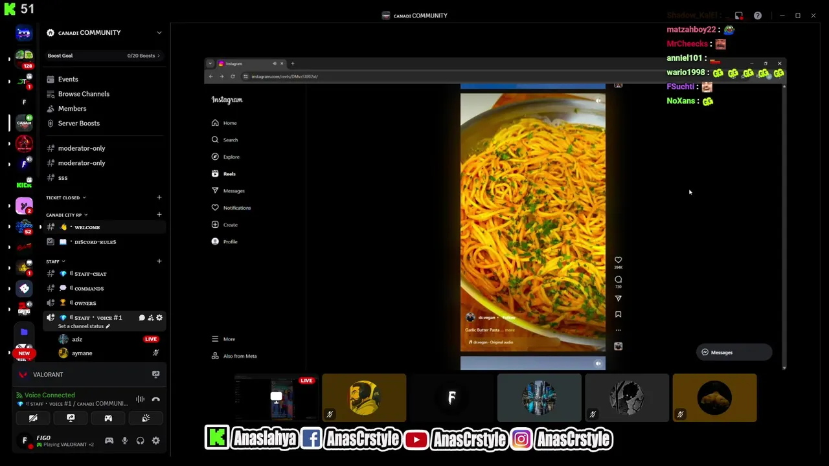
Task: Open the server folder icon in the server list
Action: (x=24, y=332)
